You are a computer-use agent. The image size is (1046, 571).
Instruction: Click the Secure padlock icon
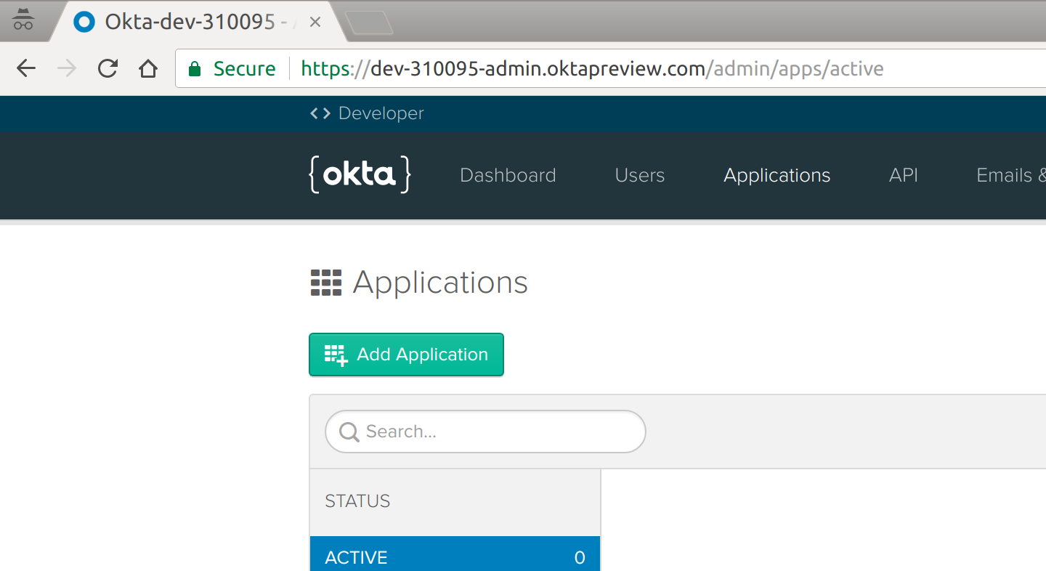pyautogui.click(x=195, y=68)
